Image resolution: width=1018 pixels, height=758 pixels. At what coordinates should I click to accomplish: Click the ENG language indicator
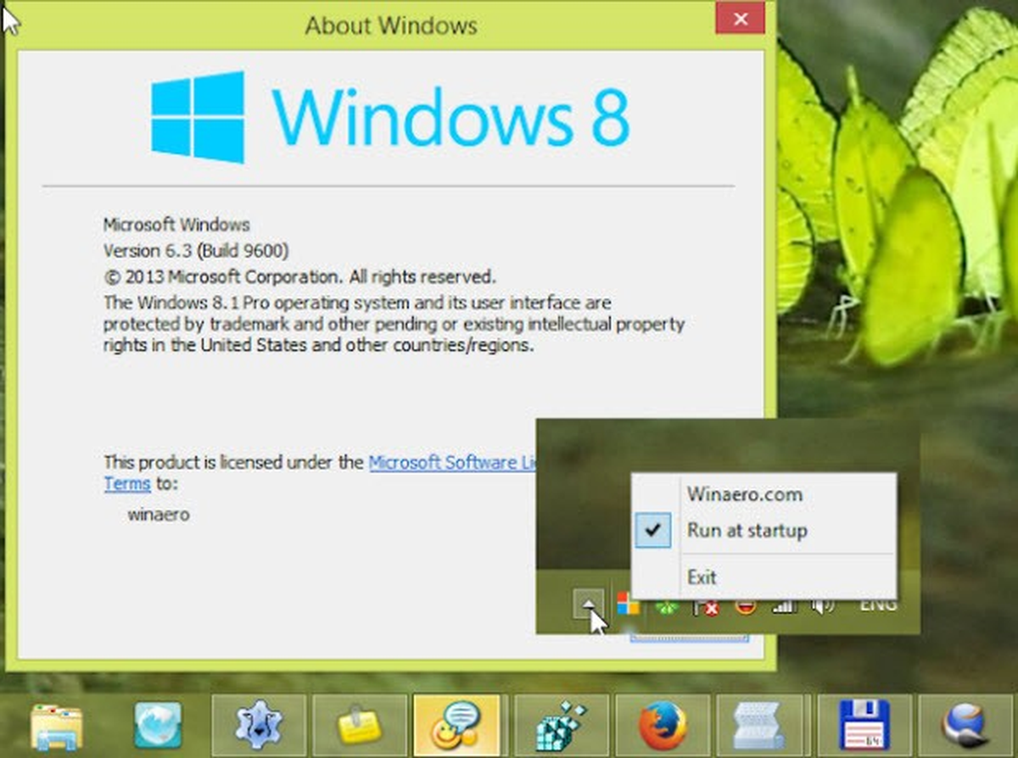pyautogui.click(x=878, y=605)
